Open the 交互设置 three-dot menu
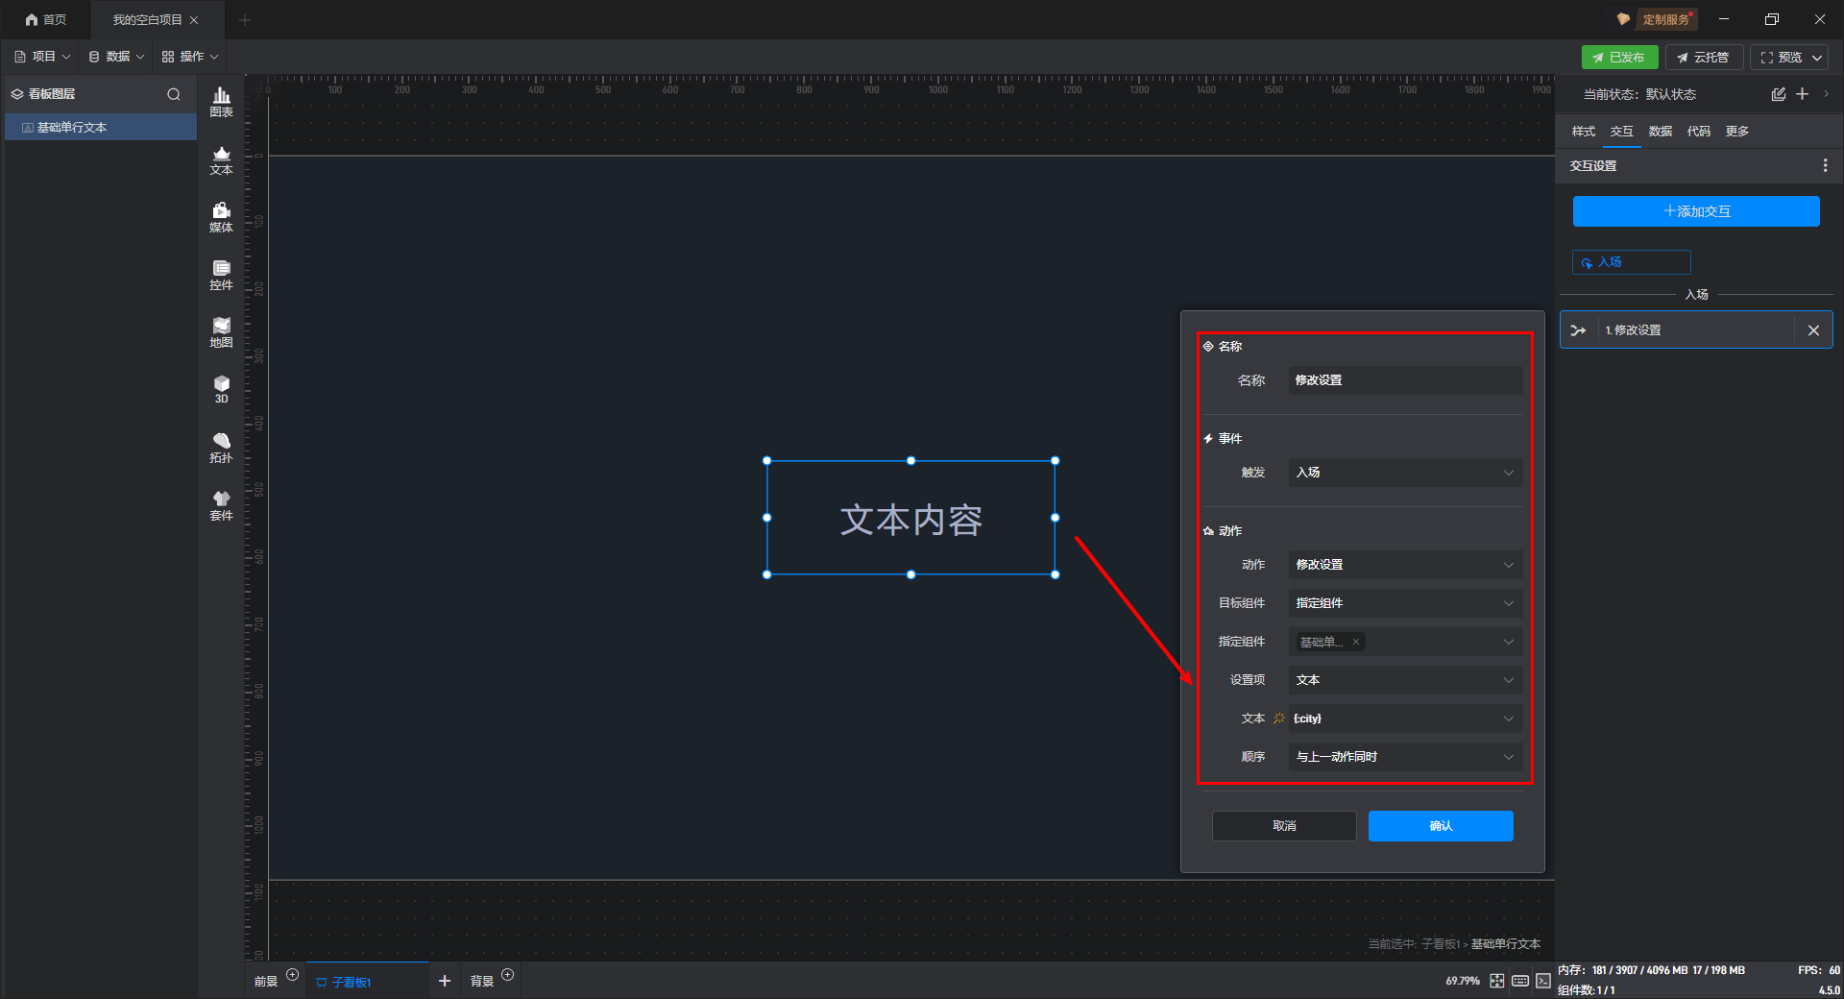 coord(1825,166)
